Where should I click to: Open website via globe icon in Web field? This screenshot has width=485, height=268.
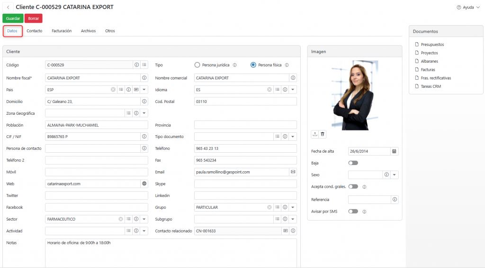tap(144, 184)
